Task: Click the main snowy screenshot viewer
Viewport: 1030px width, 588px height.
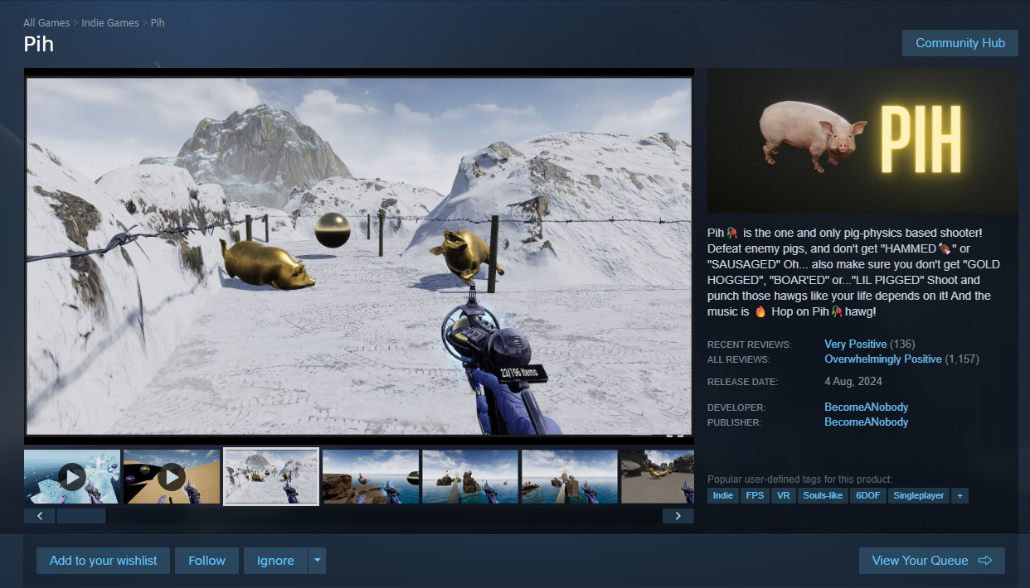Action: pyautogui.click(x=359, y=255)
